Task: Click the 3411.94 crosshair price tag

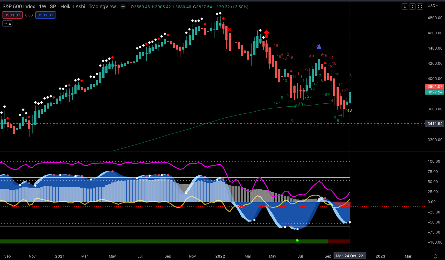Action: tap(434, 124)
